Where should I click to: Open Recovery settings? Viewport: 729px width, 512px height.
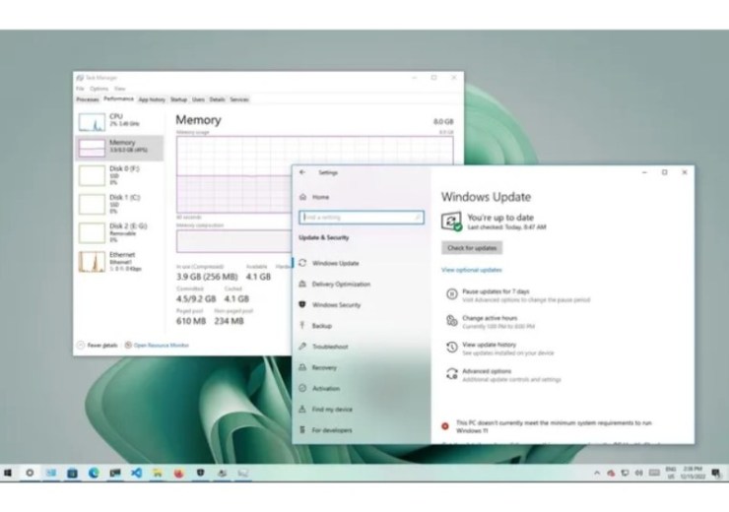362,367
